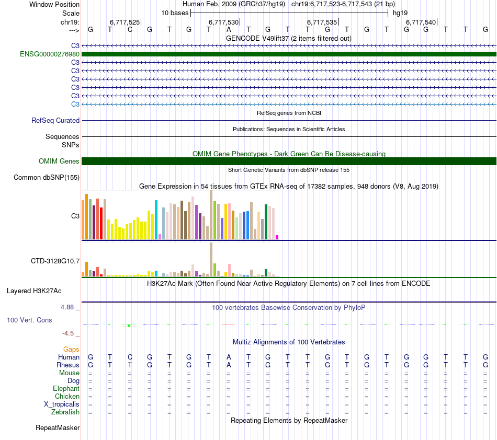Click the green PhyloP conservation mark under C
497x440 pixels.
pyautogui.click(x=129, y=326)
